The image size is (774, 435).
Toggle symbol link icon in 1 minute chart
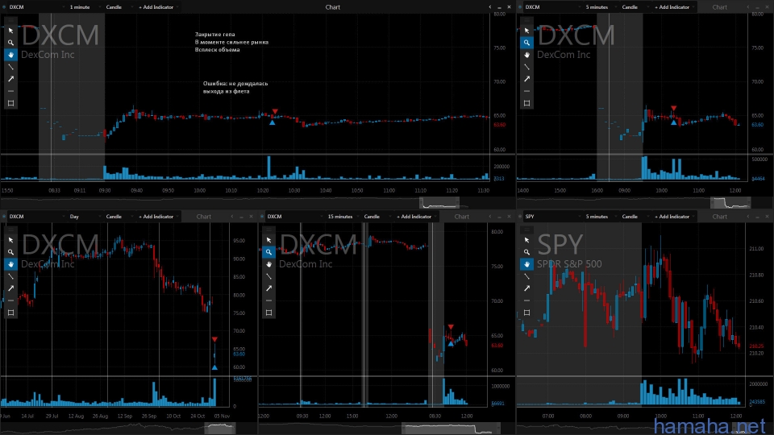4,7
